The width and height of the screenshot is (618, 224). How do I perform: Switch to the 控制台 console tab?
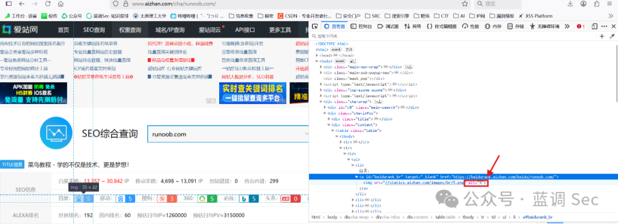click(361, 26)
